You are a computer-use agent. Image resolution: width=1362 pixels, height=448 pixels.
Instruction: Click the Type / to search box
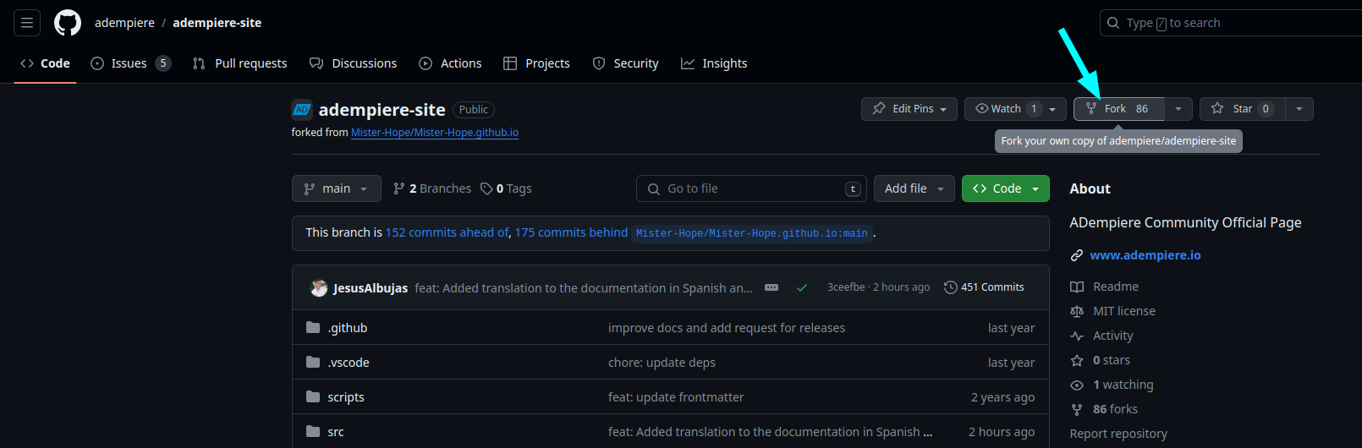click(x=1231, y=23)
